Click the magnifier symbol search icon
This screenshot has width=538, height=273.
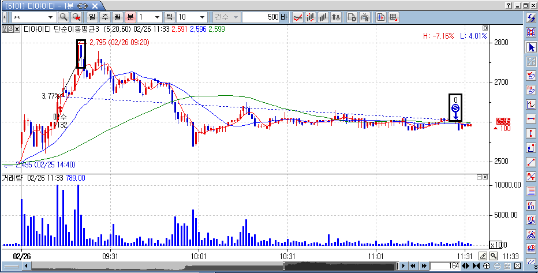click(63, 17)
